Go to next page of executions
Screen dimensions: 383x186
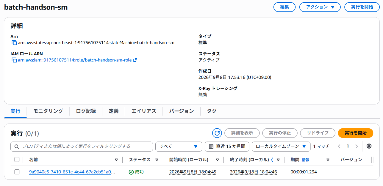coord(356,146)
